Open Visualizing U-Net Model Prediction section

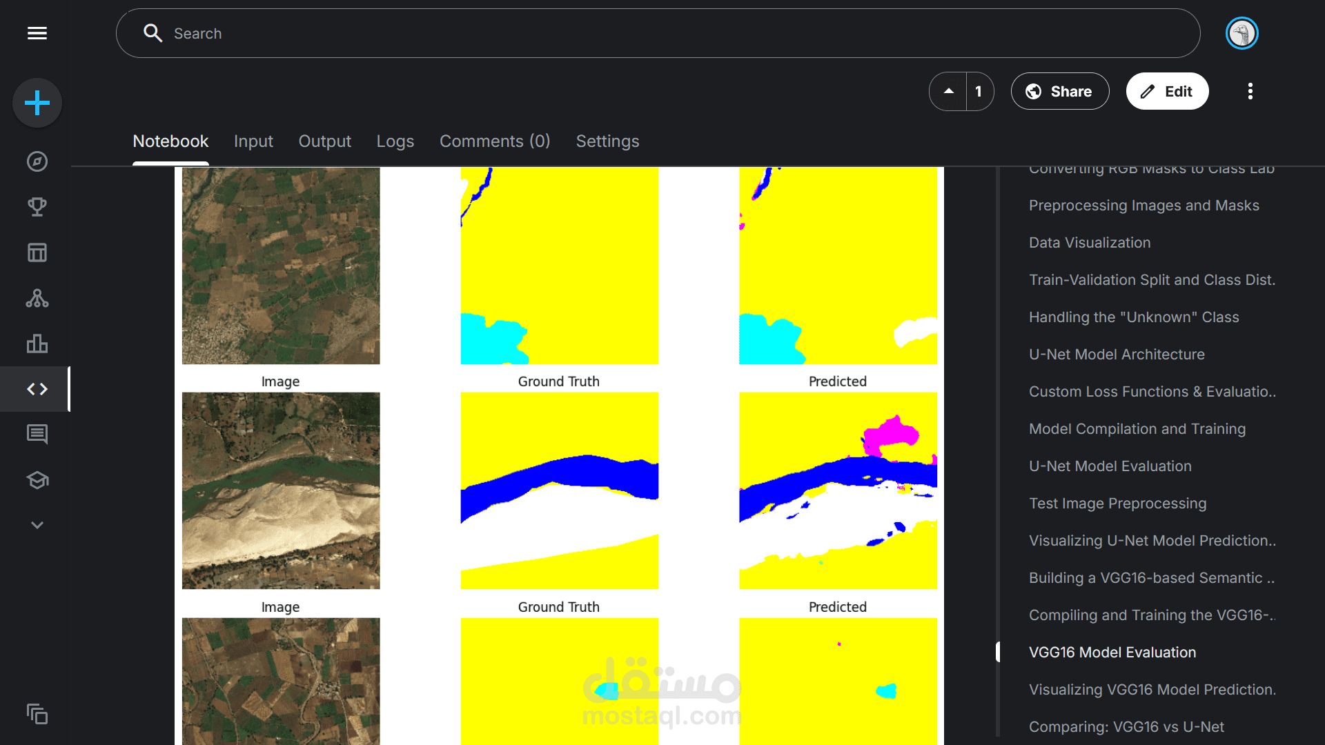[x=1152, y=541]
